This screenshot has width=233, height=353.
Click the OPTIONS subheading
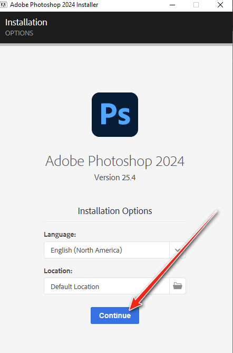[x=20, y=33]
